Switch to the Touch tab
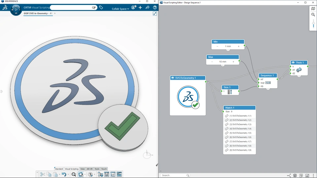Viewport: 317px width, 178px height. tap(104, 169)
